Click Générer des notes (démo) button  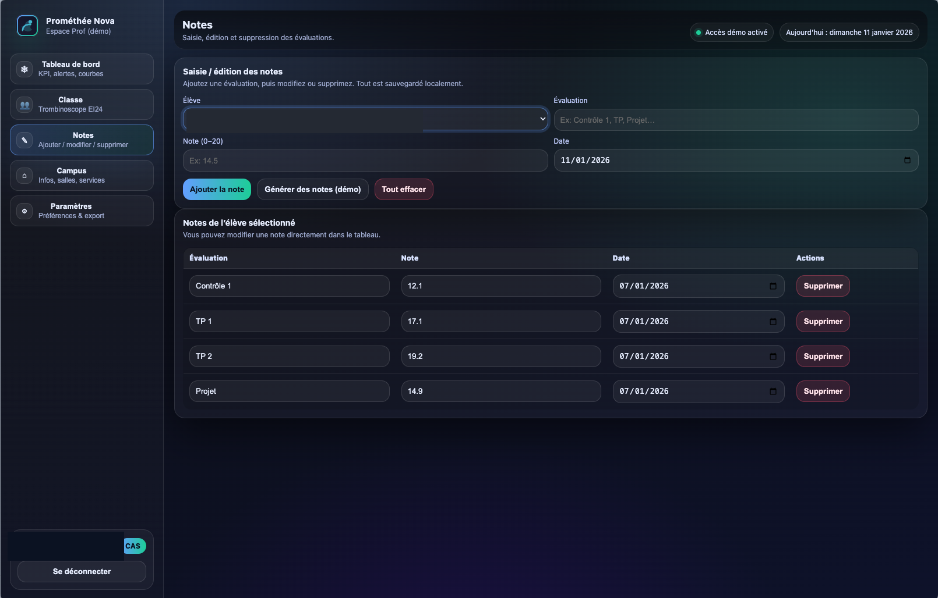click(313, 190)
